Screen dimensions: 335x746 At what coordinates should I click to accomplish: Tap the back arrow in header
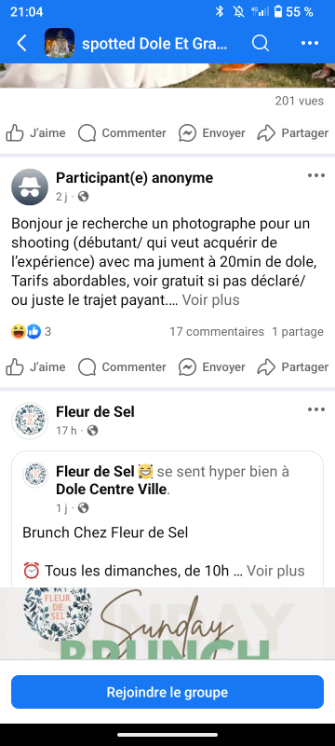21,43
